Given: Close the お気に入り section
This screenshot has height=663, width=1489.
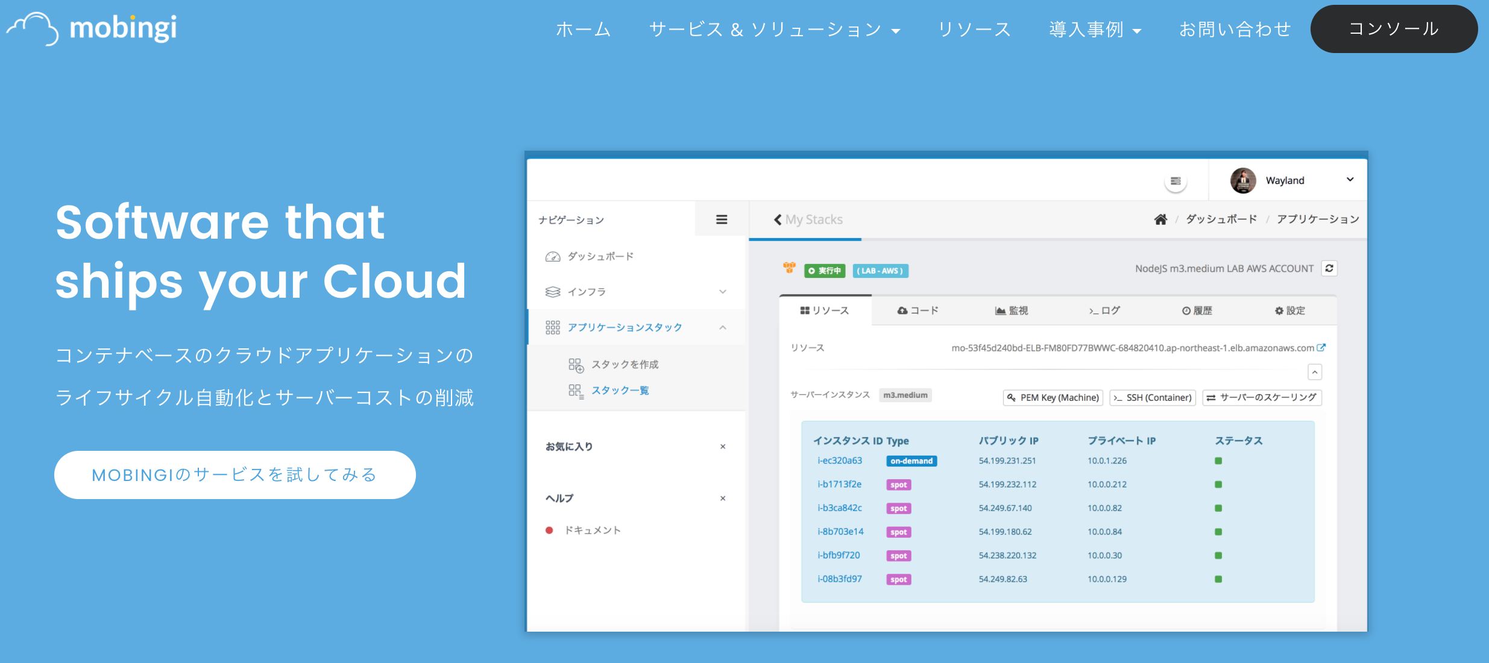Looking at the screenshot, I should point(723,447).
